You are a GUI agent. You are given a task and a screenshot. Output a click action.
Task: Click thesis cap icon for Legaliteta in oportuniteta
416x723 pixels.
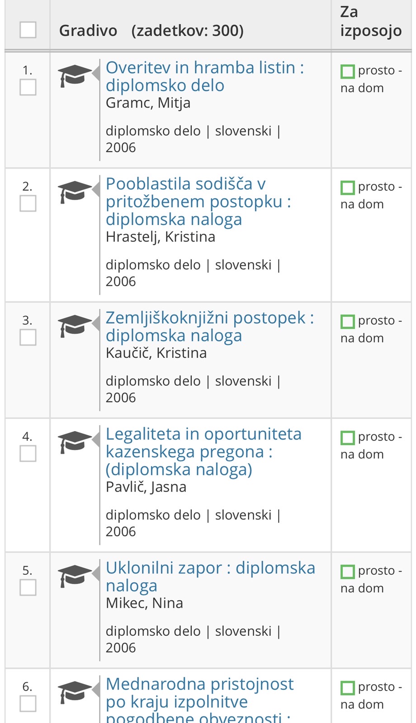coord(75,442)
